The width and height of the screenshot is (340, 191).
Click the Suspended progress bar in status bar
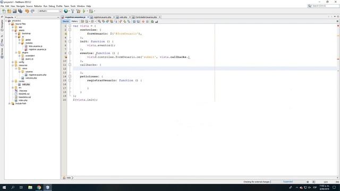(288, 182)
